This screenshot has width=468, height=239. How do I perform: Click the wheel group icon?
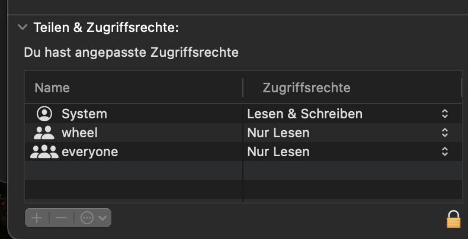pos(44,133)
